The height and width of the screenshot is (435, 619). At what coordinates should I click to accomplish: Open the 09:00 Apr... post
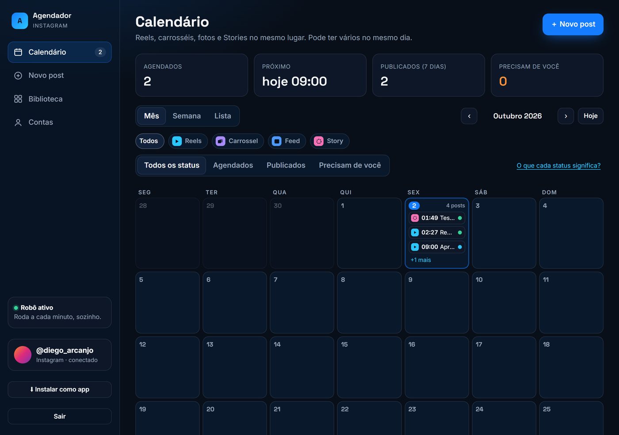[437, 247]
